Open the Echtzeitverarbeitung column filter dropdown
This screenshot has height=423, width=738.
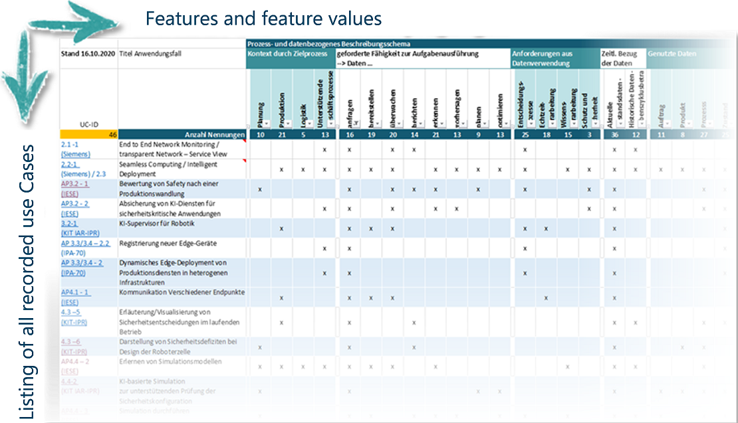[x=553, y=124]
